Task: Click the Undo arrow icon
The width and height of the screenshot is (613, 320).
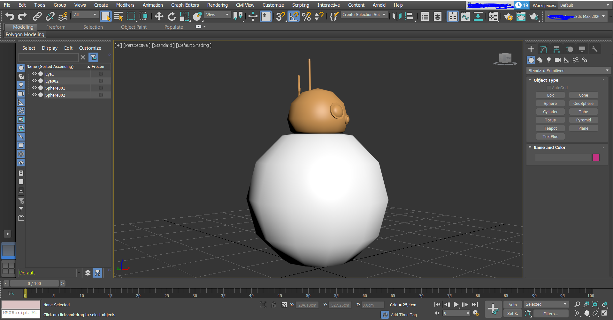Action: (x=9, y=16)
